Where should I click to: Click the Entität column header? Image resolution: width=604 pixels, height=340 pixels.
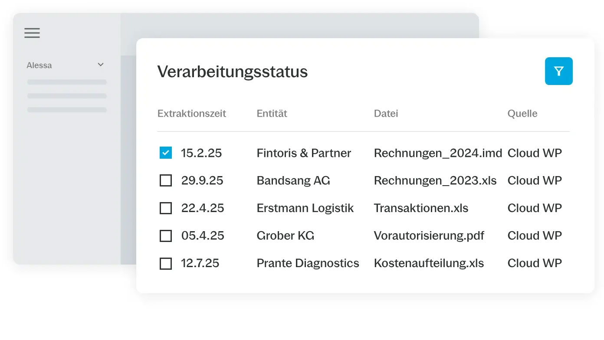(272, 114)
